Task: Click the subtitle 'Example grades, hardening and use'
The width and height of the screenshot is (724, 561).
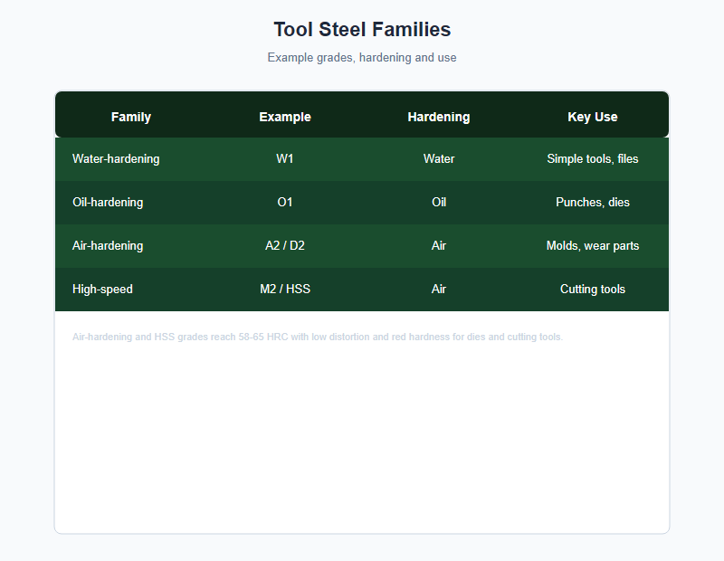Action: pyautogui.click(x=362, y=58)
